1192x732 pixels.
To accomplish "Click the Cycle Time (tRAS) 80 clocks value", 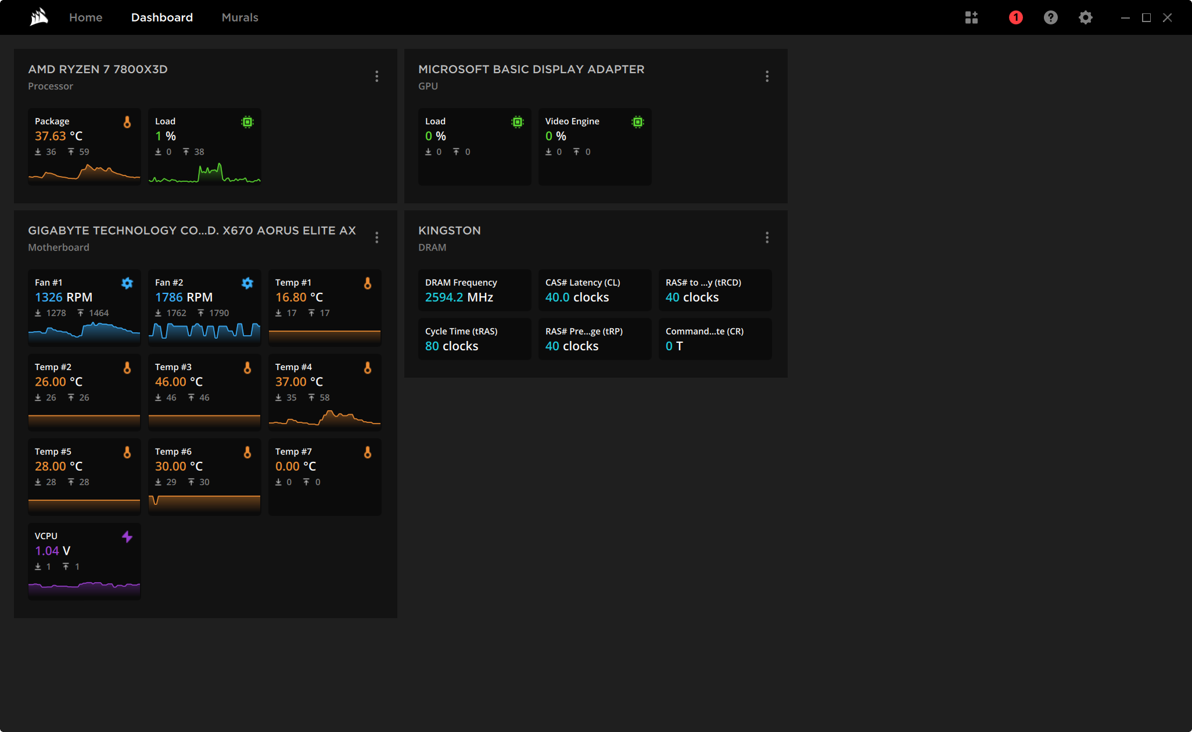I will (451, 346).
